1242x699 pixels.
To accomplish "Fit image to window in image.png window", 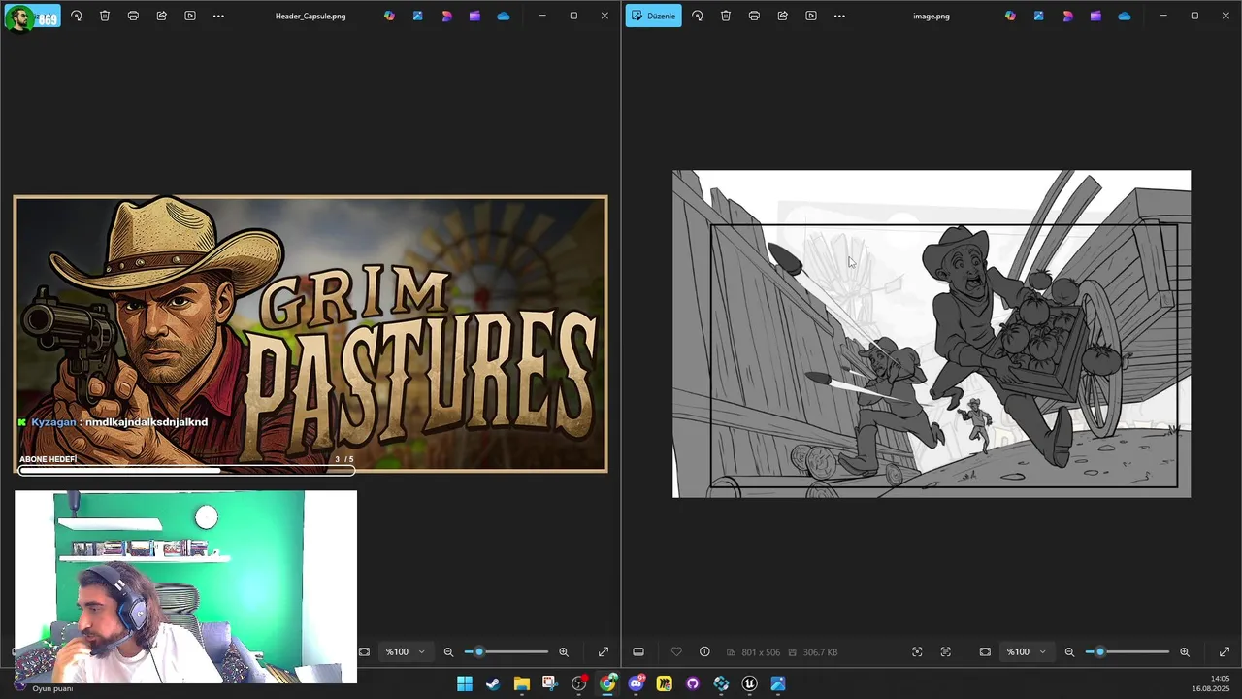I will [x=985, y=651].
